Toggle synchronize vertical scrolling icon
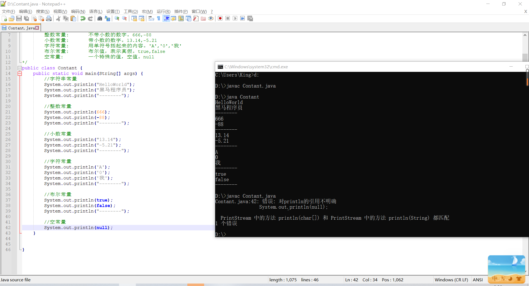Viewport: 529px width, 286px height. (x=134, y=18)
